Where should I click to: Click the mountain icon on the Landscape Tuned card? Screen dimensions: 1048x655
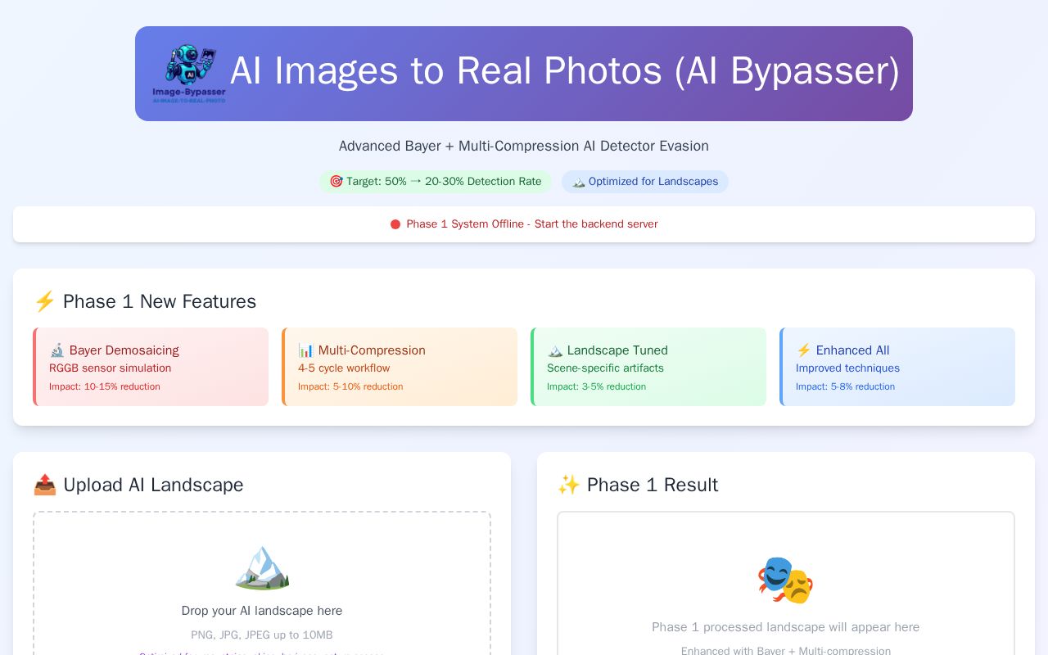pyautogui.click(x=555, y=350)
